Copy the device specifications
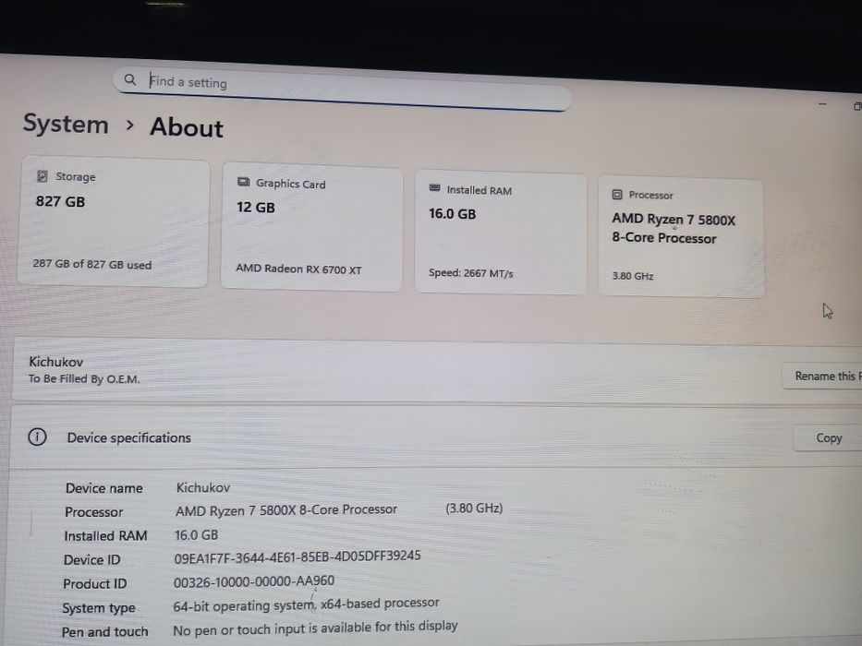 tap(828, 437)
